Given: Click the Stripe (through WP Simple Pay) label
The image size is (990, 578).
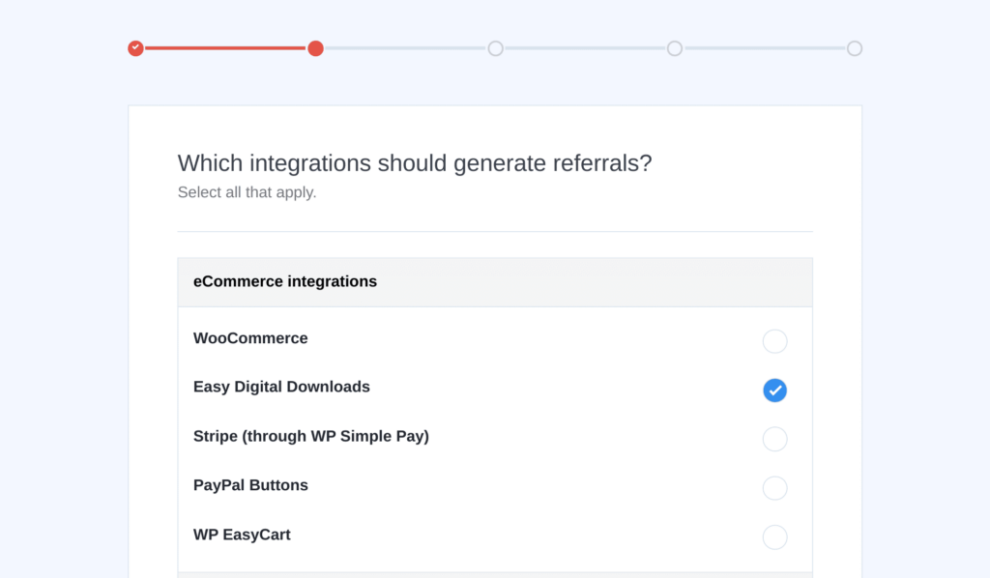Looking at the screenshot, I should point(311,436).
